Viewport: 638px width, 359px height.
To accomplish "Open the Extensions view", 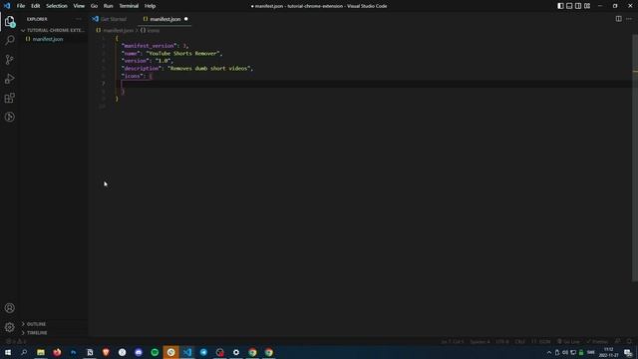I will pos(10,98).
